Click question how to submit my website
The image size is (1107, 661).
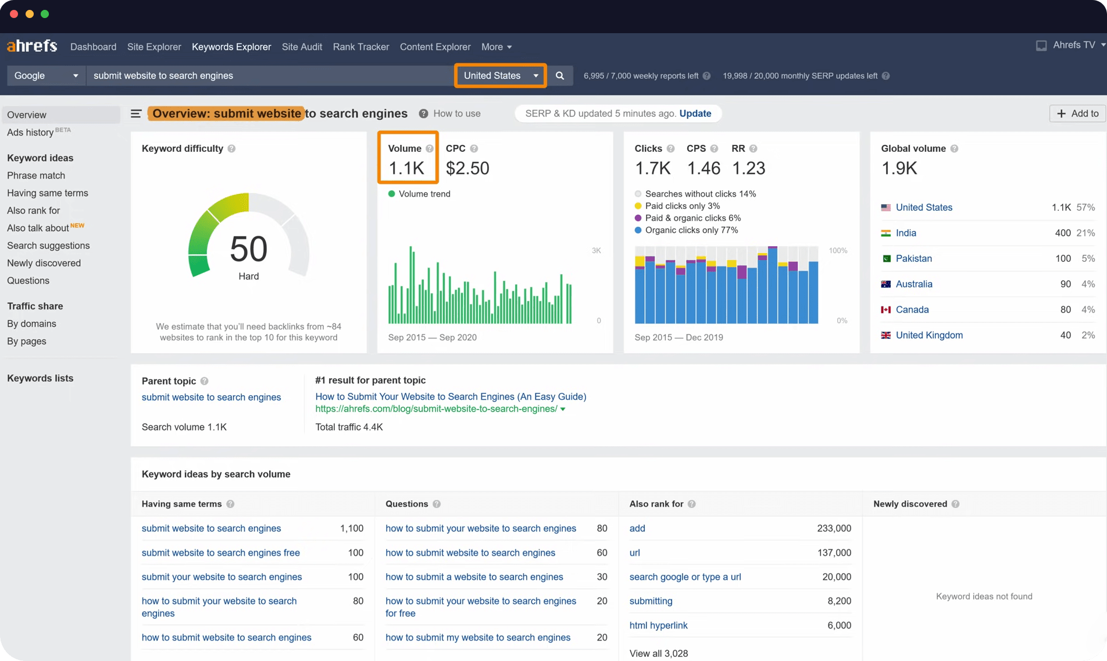478,637
